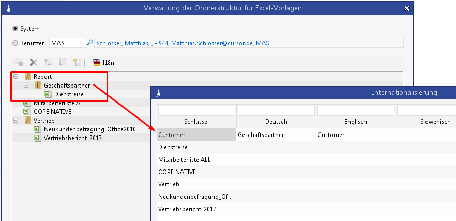Click the move down toolbar icon
Screen dimensions: 456x221
tap(63, 62)
